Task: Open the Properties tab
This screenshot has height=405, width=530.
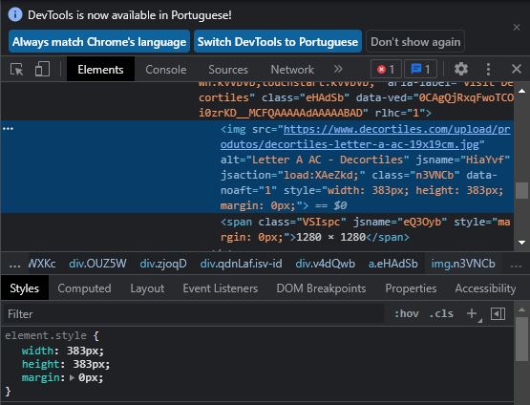Action: coord(411,288)
